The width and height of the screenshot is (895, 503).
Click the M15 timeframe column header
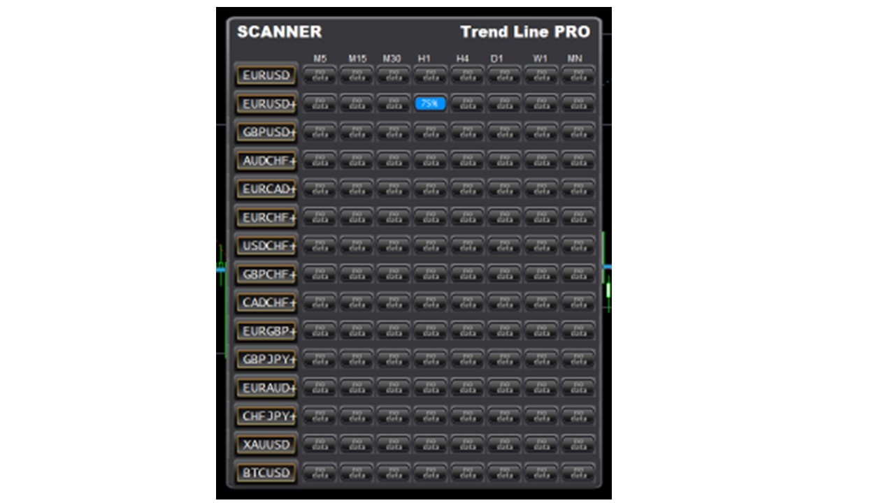pos(357,59)
